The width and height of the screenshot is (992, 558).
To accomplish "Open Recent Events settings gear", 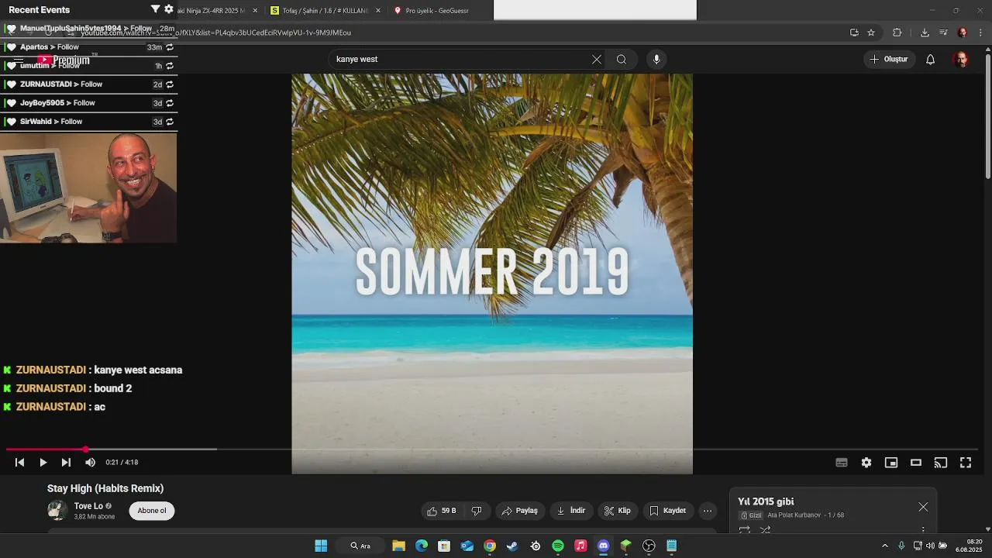I will pos(169,9).
